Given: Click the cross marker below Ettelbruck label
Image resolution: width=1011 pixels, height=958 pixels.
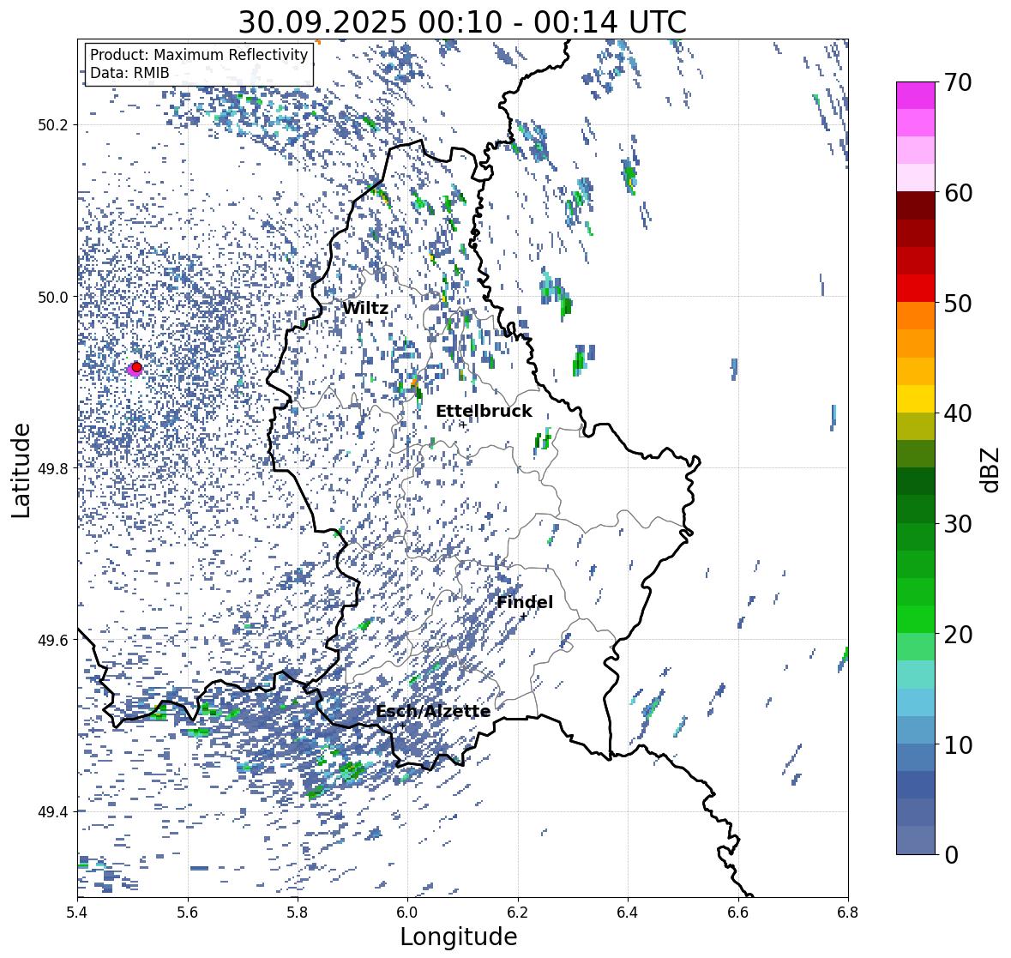Looking at the screenshot, I should tap(463, 425).
